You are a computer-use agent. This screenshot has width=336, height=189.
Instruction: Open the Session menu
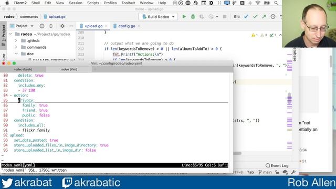76,3
